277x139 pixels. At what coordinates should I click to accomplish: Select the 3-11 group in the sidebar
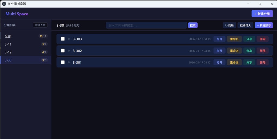26,44
